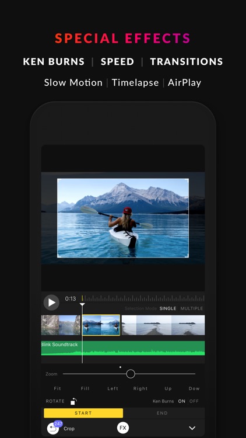Screen dimensions: 246x438
Task: Tap the undo arrow icon
Action: [x=52, y=428]
